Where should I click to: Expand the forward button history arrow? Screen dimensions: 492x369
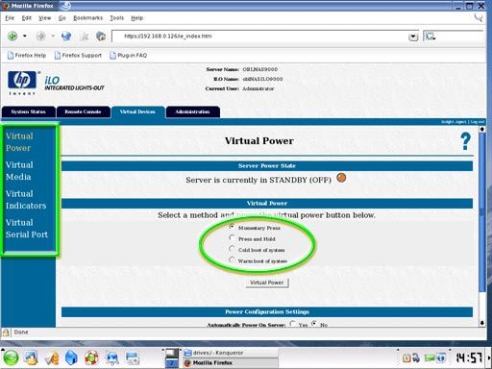click(x=53, y=36)
